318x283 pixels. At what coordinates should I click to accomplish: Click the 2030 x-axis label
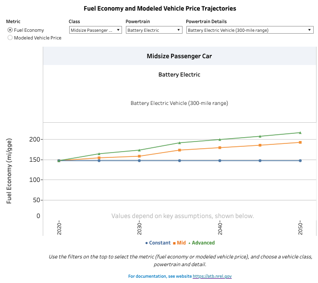coord(139,228)
